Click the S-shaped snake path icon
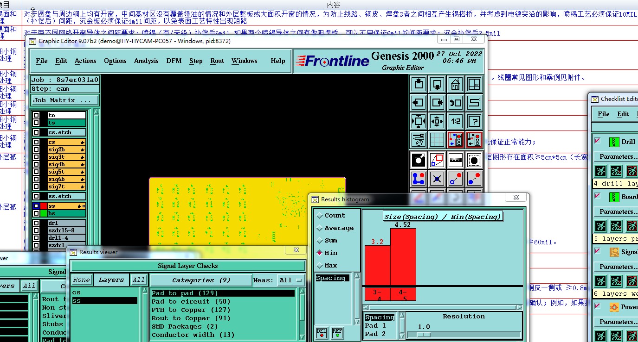The width and height of the screenshot is (638, 342). pos(474,103)
